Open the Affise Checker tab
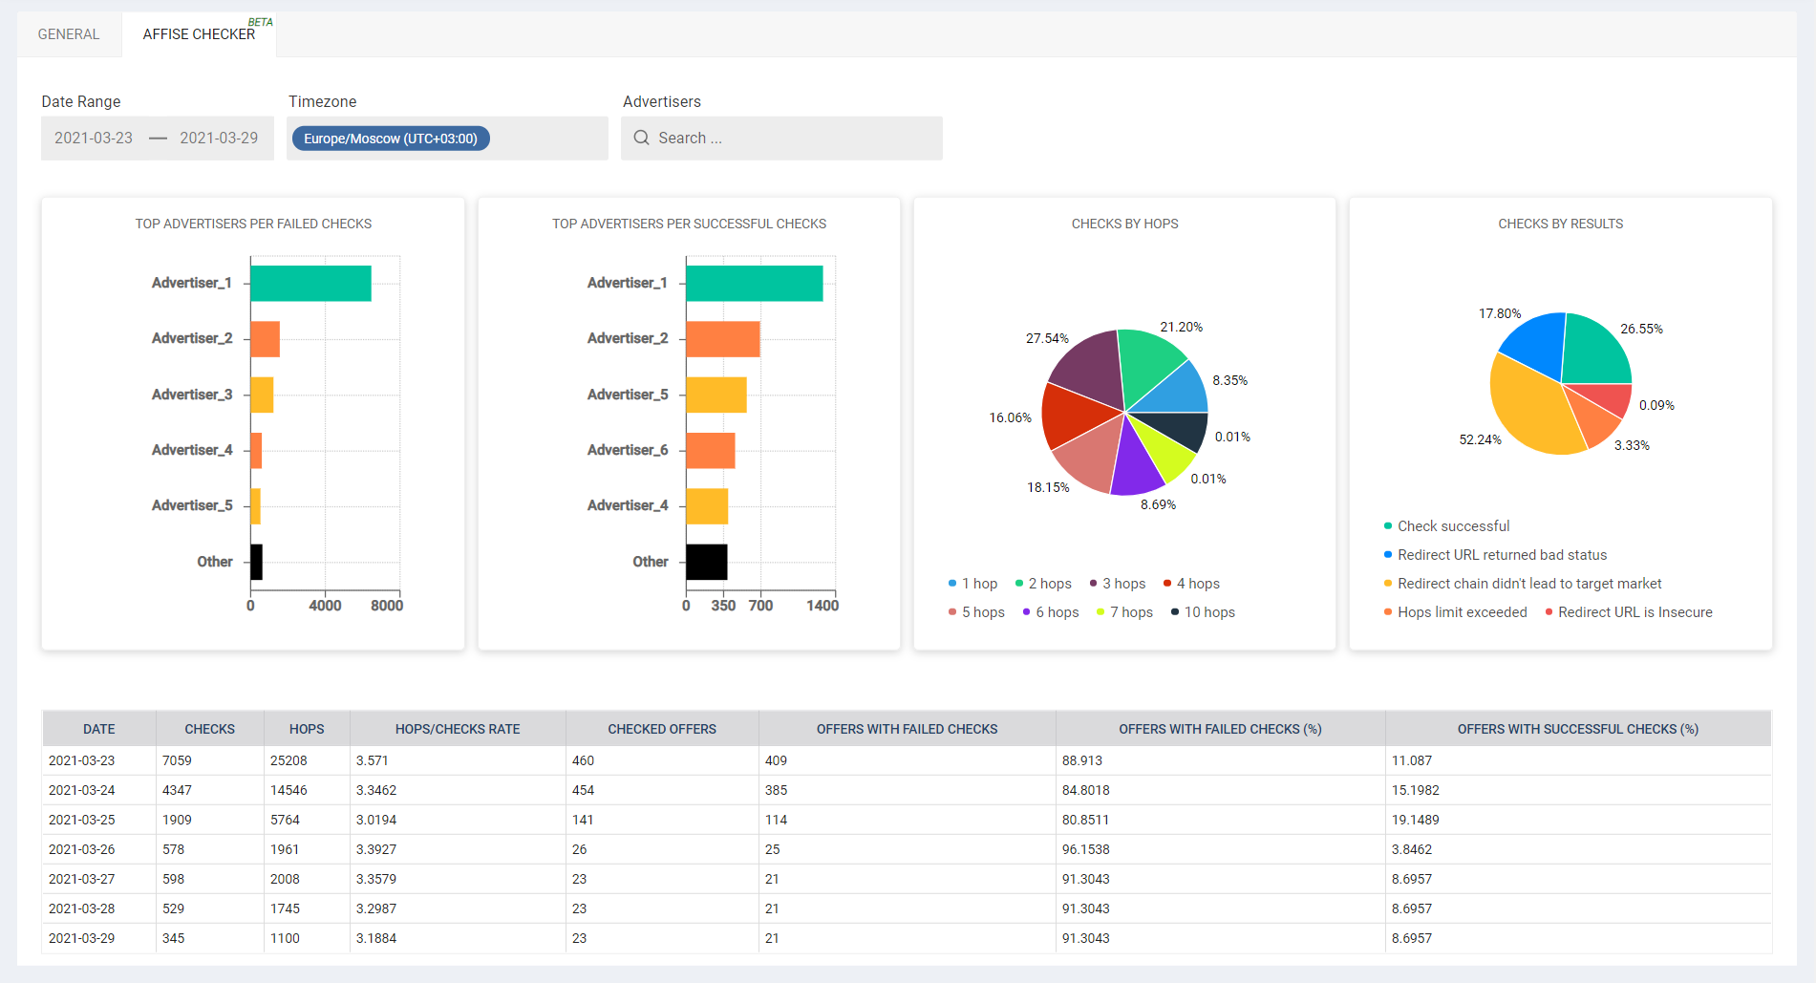This screenshot has height=983, width=1816. pyautogui.click(x=199, y=34)
